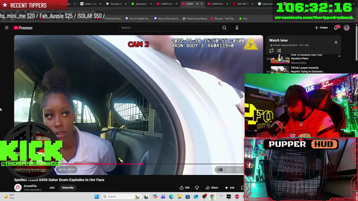Open the 'How To Instantly Ruin Your Vacation Plans' playlist video
Screen dimensions: 358x201
pyautogui.click(x=306, y=57)
